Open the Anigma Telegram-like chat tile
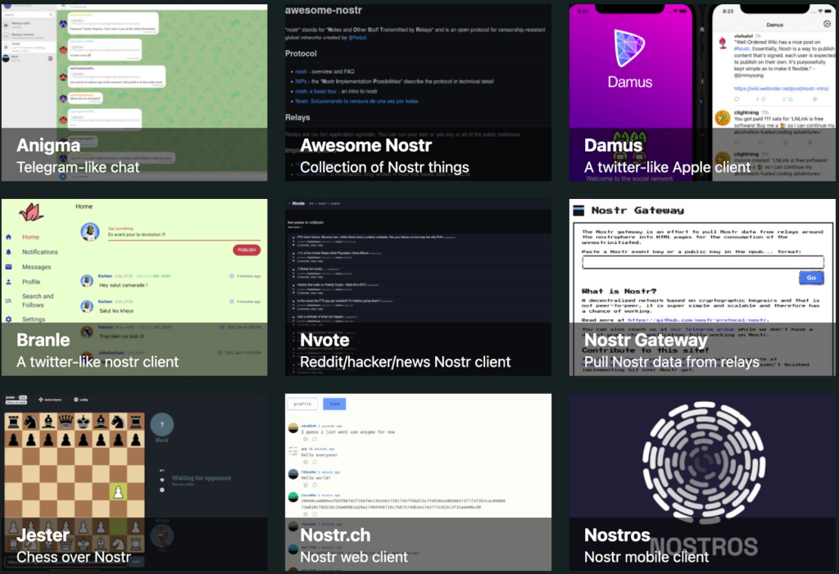Viewport: 839px width, 574px height. (x=134, y=90)
